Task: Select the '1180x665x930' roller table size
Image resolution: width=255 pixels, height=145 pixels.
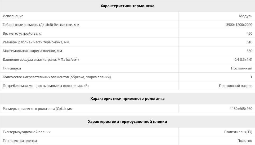Action: click(241, 109)
